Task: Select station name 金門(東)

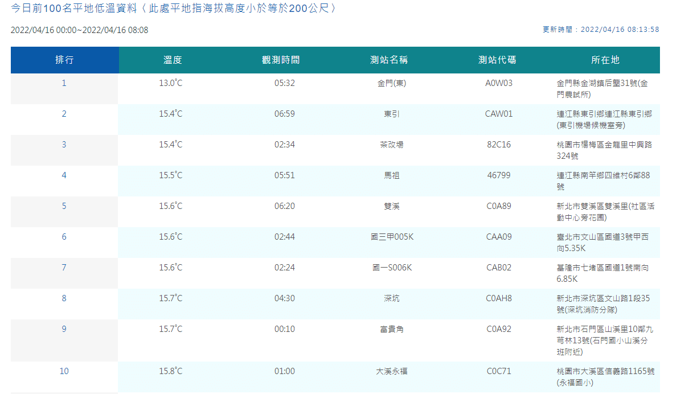Action: [x=392, y=83]
